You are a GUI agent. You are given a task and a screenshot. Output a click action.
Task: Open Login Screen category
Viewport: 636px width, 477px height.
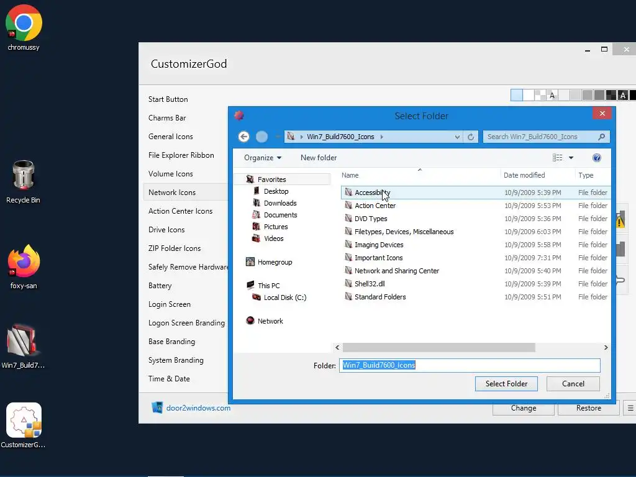point(169,304)
